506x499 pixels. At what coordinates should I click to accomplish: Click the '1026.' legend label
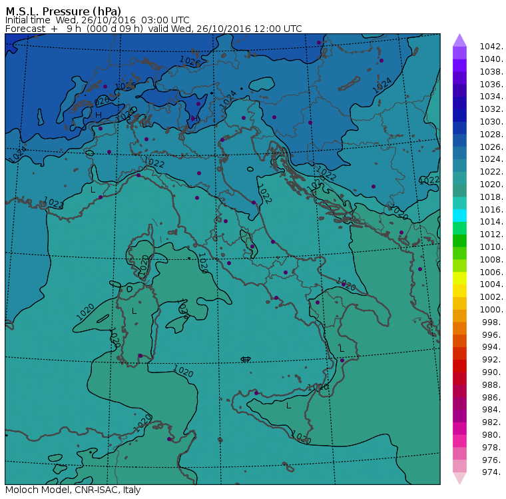(491, 147)
